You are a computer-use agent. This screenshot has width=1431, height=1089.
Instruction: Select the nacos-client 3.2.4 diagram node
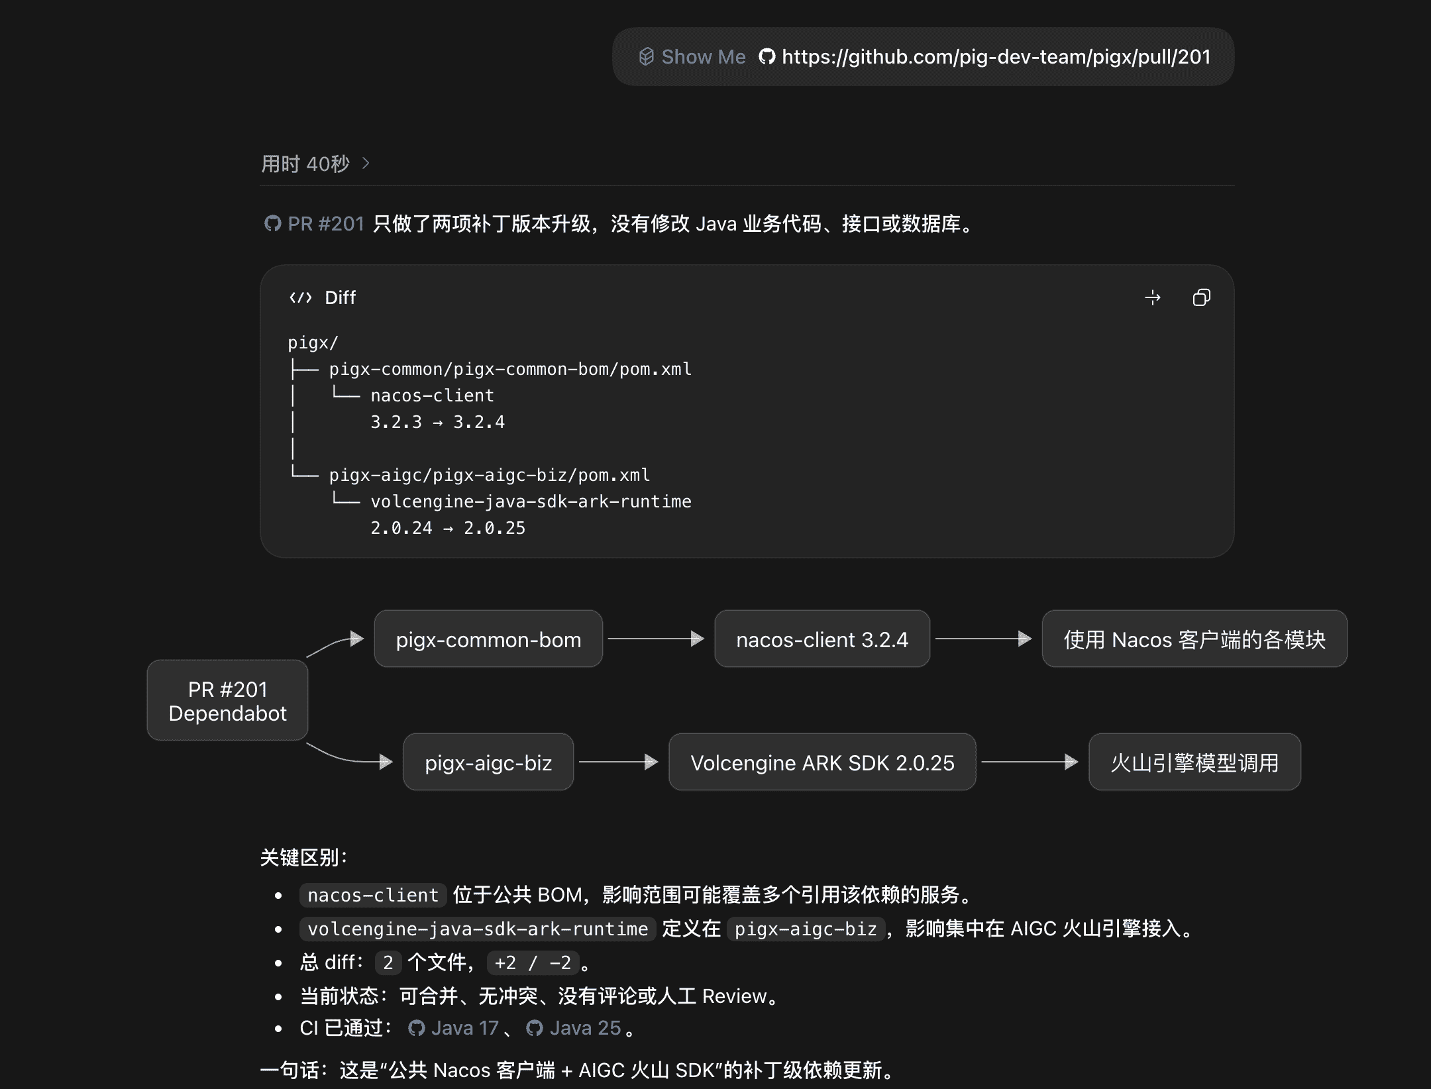coord(822,639)
